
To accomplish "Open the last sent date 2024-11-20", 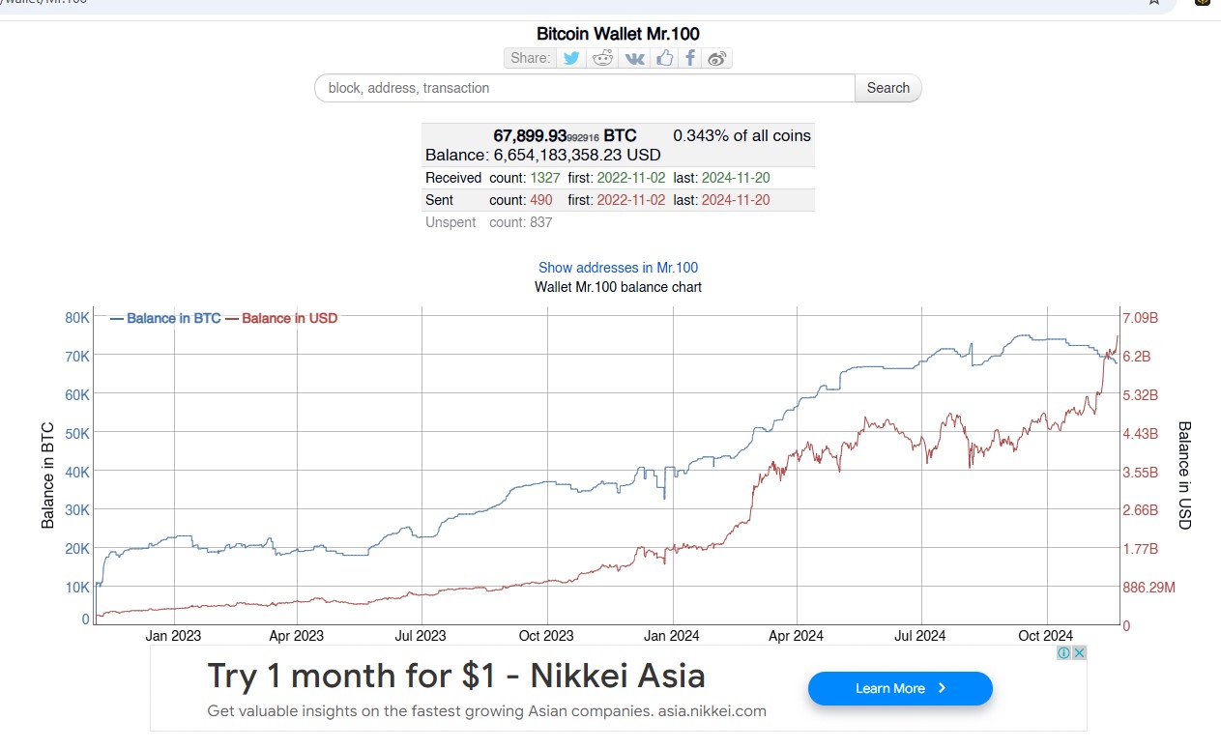I will (x=735, y=200).
